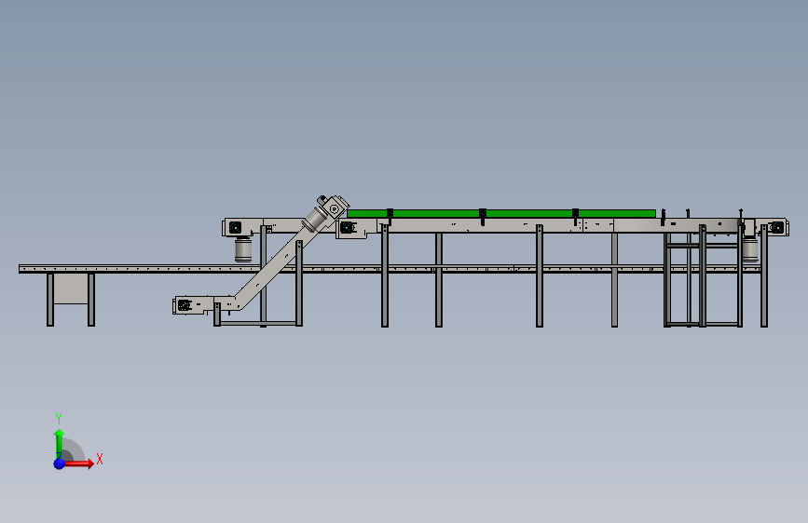This screenshot has height=523, width=808.
Task: Select the drive unit at the far right conveyor end
Action: (x=776, y=227)
